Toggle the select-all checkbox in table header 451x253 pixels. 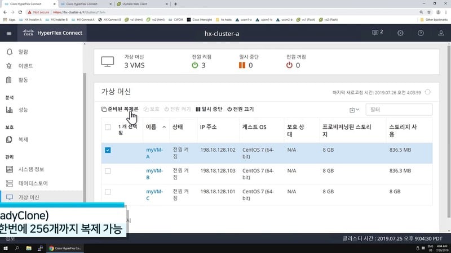click(108, 127)
